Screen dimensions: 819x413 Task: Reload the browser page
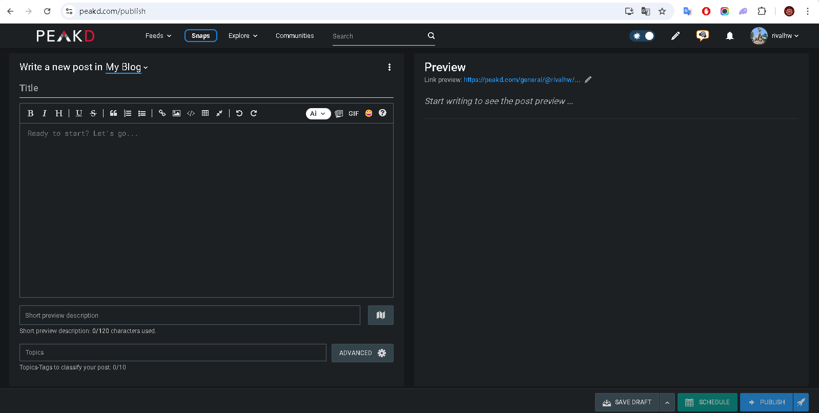coord(47,11)
